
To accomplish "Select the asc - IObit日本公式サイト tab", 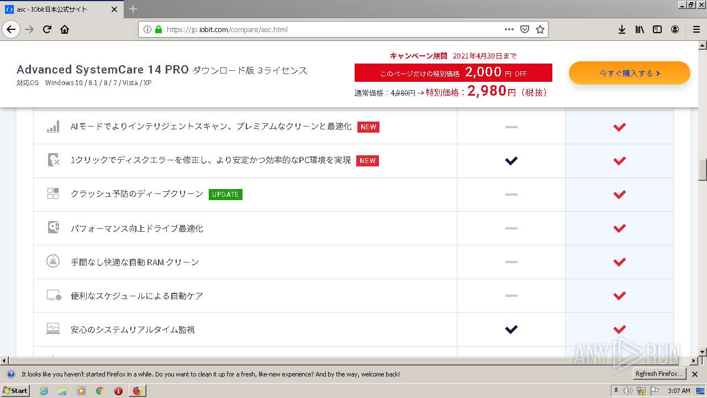I will (x=62, y=9).
